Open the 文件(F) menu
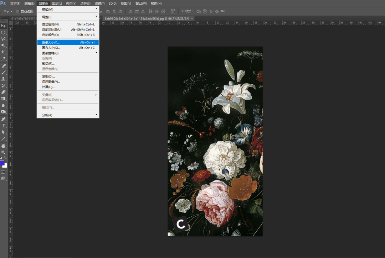Image resolution: width=385 pixels, height=258 pixels. [x=15, y=4]
